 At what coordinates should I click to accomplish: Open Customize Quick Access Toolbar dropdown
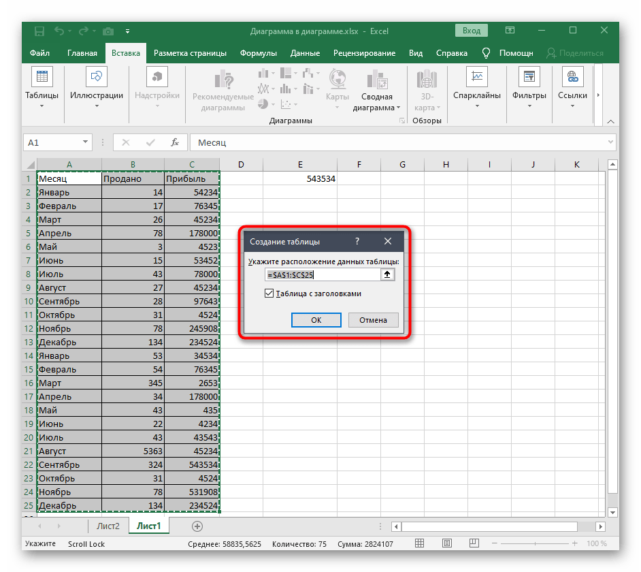coord(127,31)
